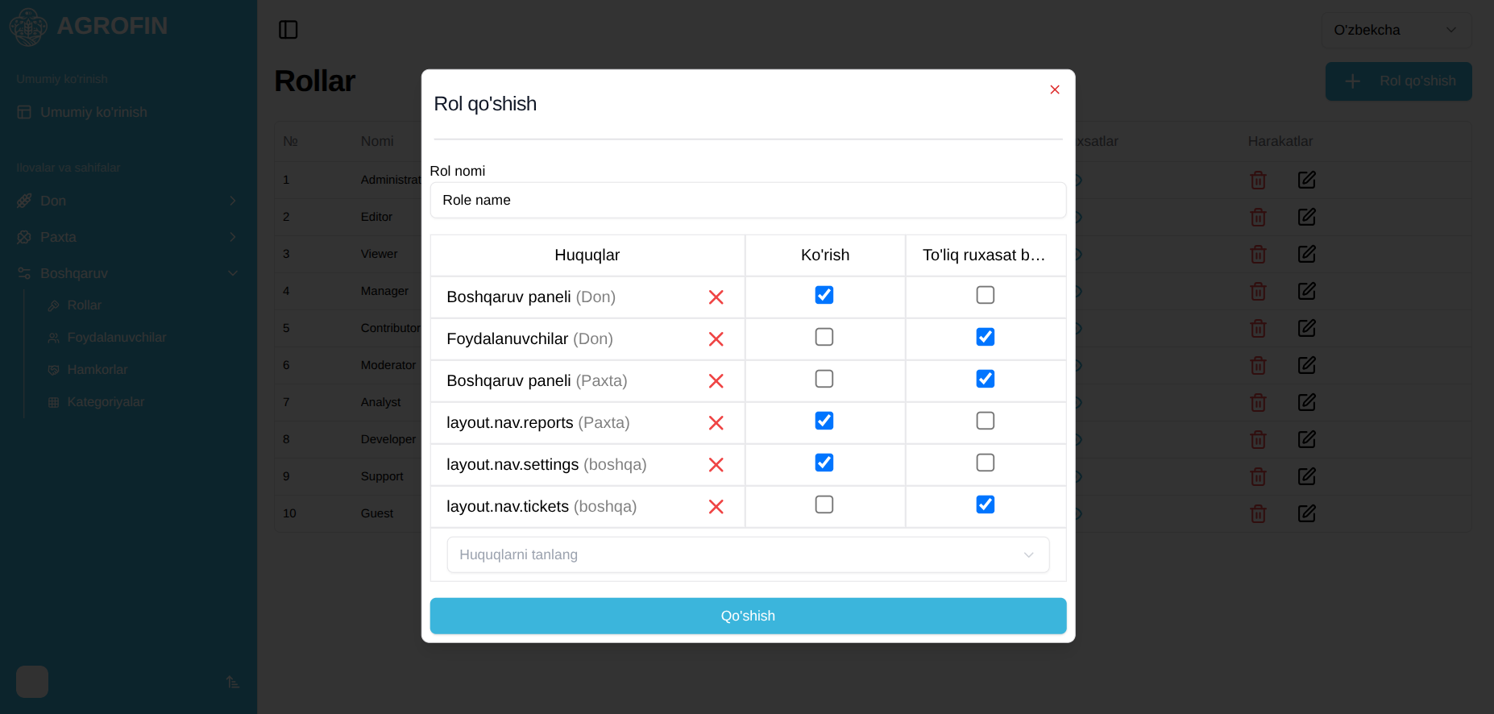This screenshot has height=714, width=1494.
Task: Remove Boshqaruv paneli (Don) permission row
Action: point(716,297)
